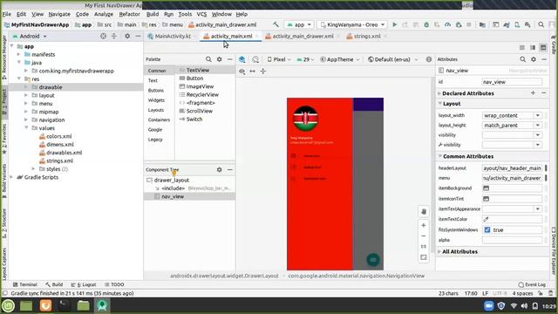
Task: Open the Refactor menu
Action: pyautogui.click(x=130, y=14)
